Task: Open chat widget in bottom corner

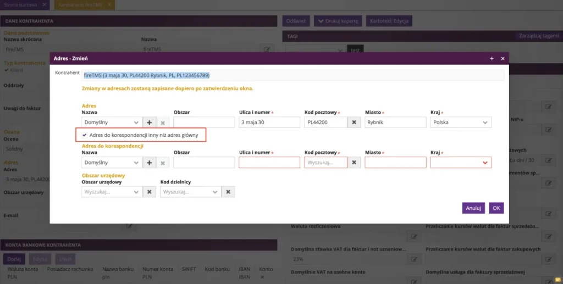Action: coord(558,280)
